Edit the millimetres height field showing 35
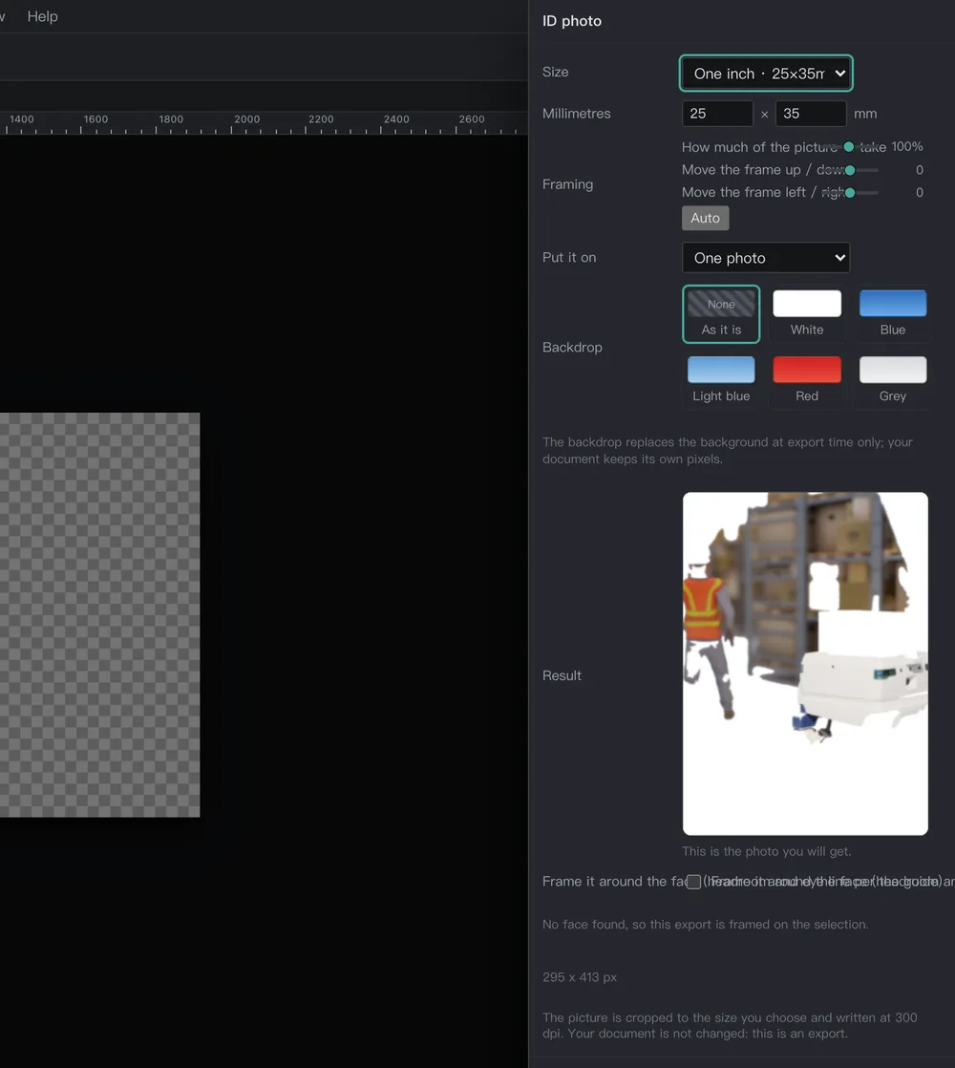Image resolution: width=955 pixels, height=1068 pixels. 811,113
